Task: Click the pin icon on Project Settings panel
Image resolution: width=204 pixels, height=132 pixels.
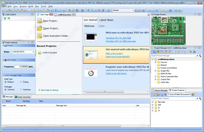Action: click(29, 43)
